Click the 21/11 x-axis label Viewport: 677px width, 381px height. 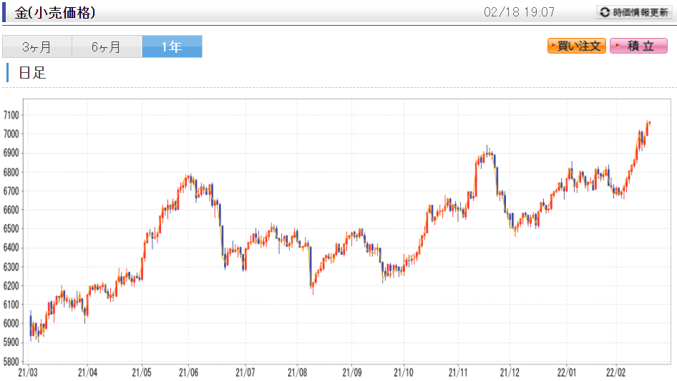[458, 372]
